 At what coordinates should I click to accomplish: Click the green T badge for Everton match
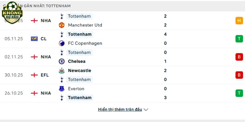point(239,93)
